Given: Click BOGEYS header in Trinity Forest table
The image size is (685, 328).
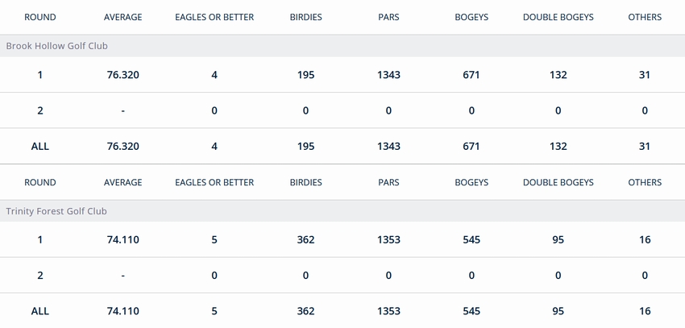Looking at the screenshot, I should (471, 183).
